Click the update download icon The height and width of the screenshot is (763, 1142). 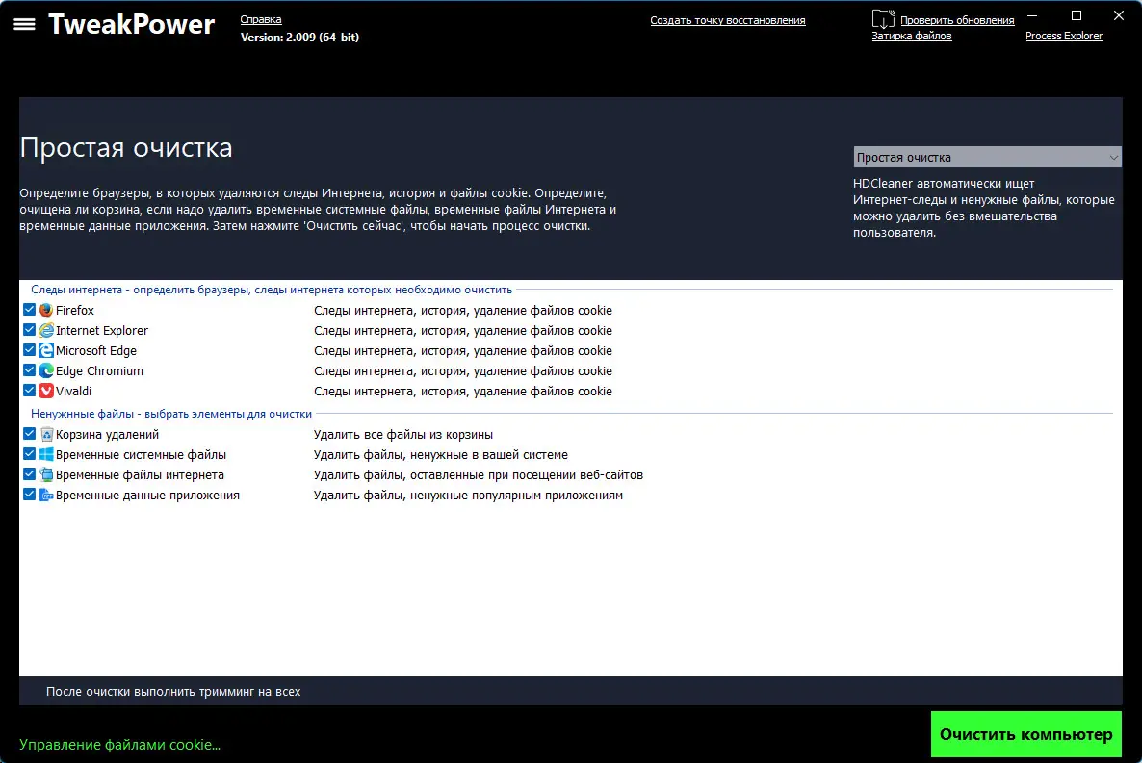(x=883, y=19)
